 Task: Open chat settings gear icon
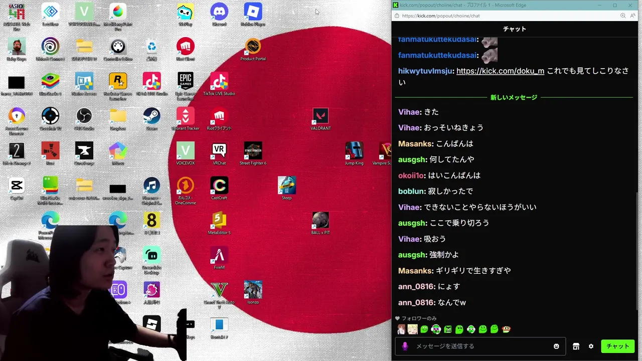click(591, 346)
